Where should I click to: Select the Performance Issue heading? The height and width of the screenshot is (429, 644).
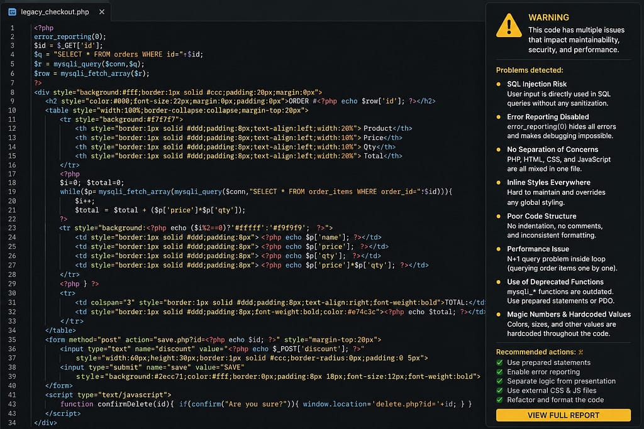coord(538,249)
